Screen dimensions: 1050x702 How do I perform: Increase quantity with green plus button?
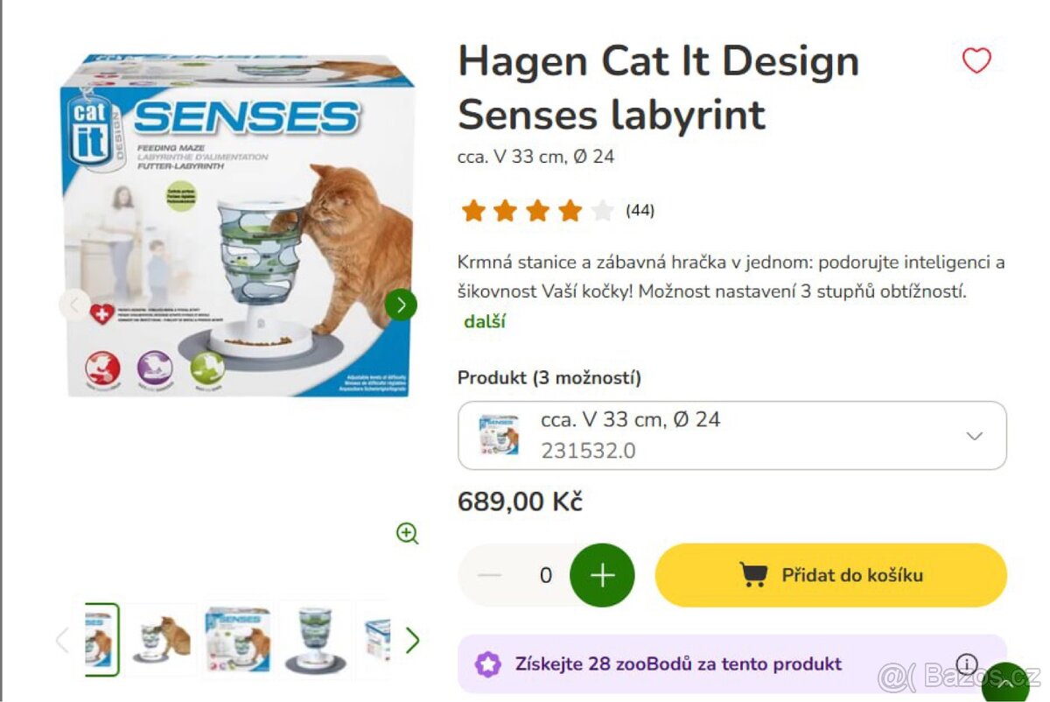pos(602,575)
